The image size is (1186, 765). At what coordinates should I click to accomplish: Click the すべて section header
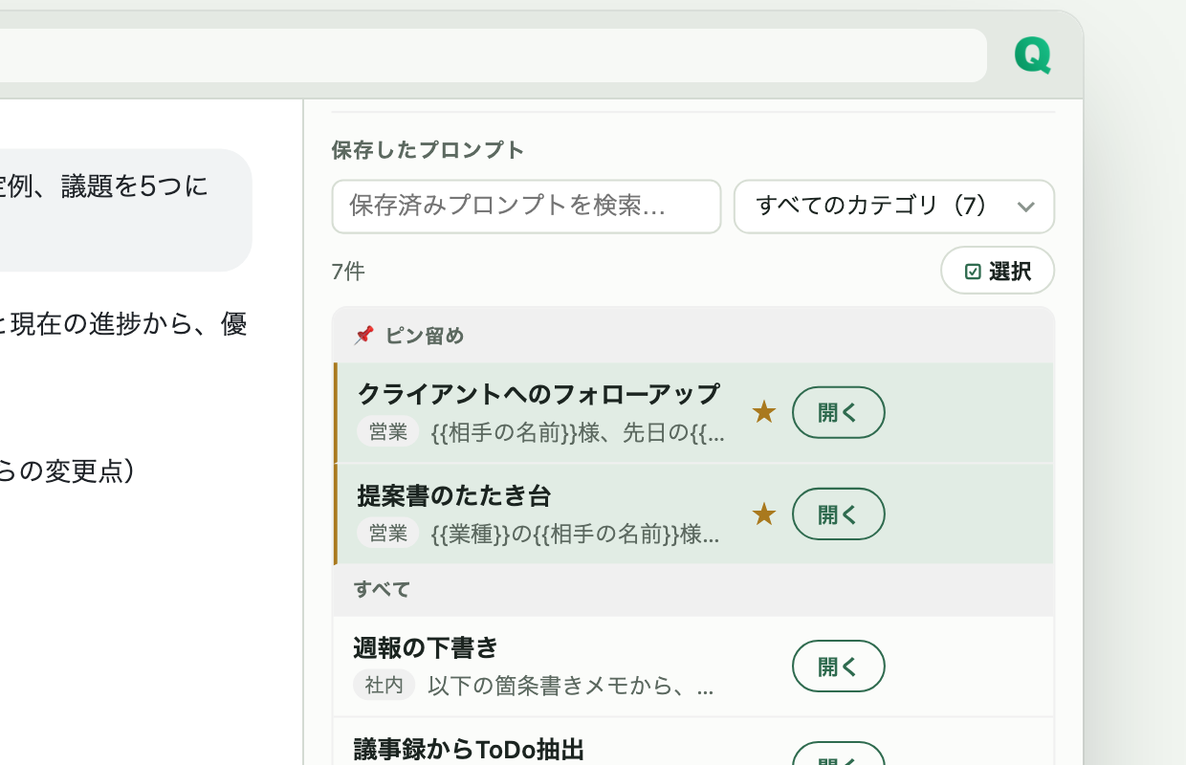693,589
